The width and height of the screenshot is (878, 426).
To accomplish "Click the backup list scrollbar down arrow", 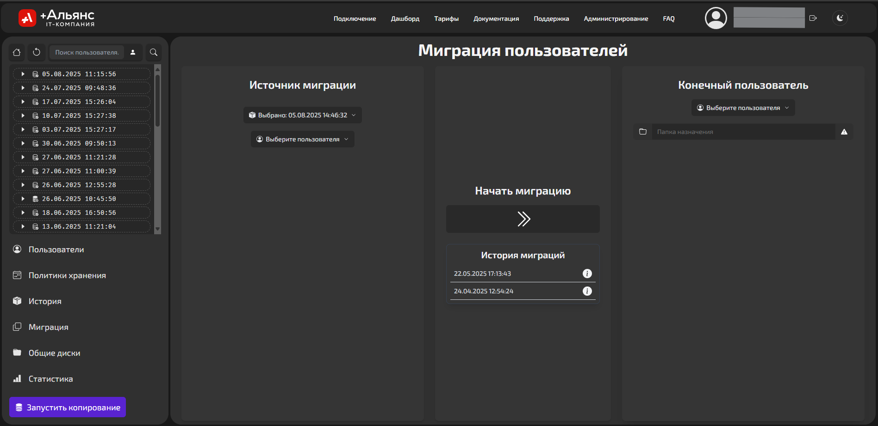I will pos(157,229).
